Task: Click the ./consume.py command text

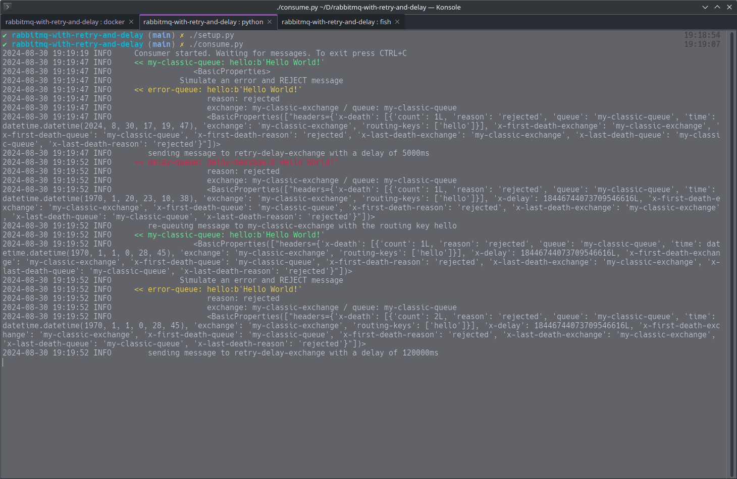Action: coord(216,44)
